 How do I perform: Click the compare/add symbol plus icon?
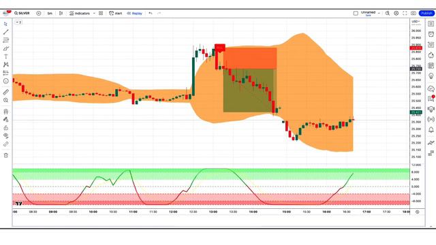coord(39,14)
